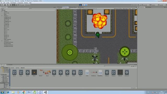167x94 pixels.
Task: Open the Component menu
Action: click(20, 3)
